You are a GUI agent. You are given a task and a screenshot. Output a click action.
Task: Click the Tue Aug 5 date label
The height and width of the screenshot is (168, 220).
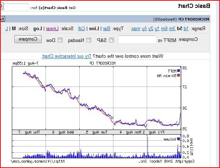click(97, 132)
